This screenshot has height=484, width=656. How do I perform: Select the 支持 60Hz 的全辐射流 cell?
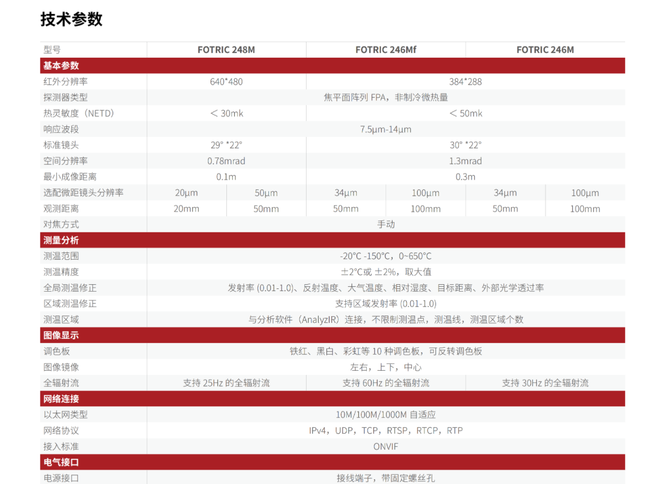tap(386, 383)
